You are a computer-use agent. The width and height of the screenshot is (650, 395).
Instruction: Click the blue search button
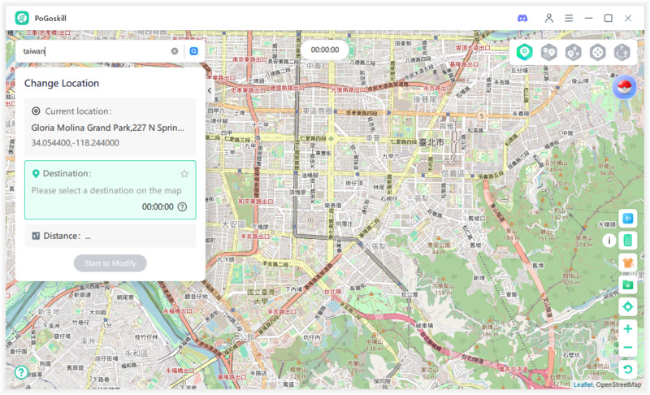tap(193, 51)
